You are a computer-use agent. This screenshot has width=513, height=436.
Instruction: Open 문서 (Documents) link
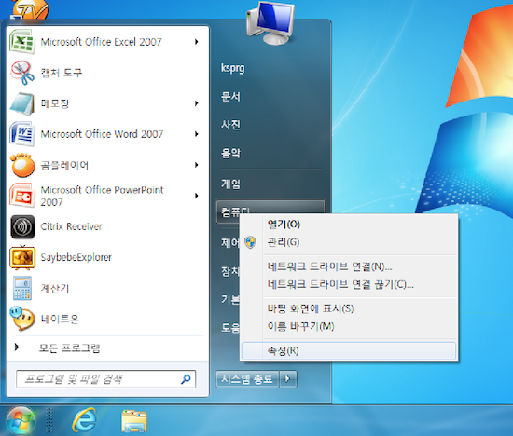[230, 96]
